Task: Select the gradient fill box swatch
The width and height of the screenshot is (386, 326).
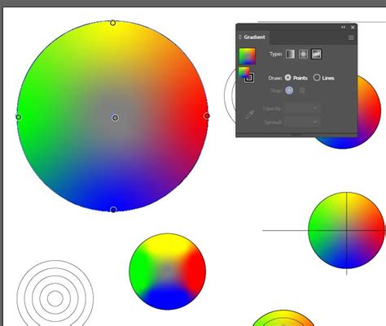Action: pyautogui.click(x=243, y=72)
